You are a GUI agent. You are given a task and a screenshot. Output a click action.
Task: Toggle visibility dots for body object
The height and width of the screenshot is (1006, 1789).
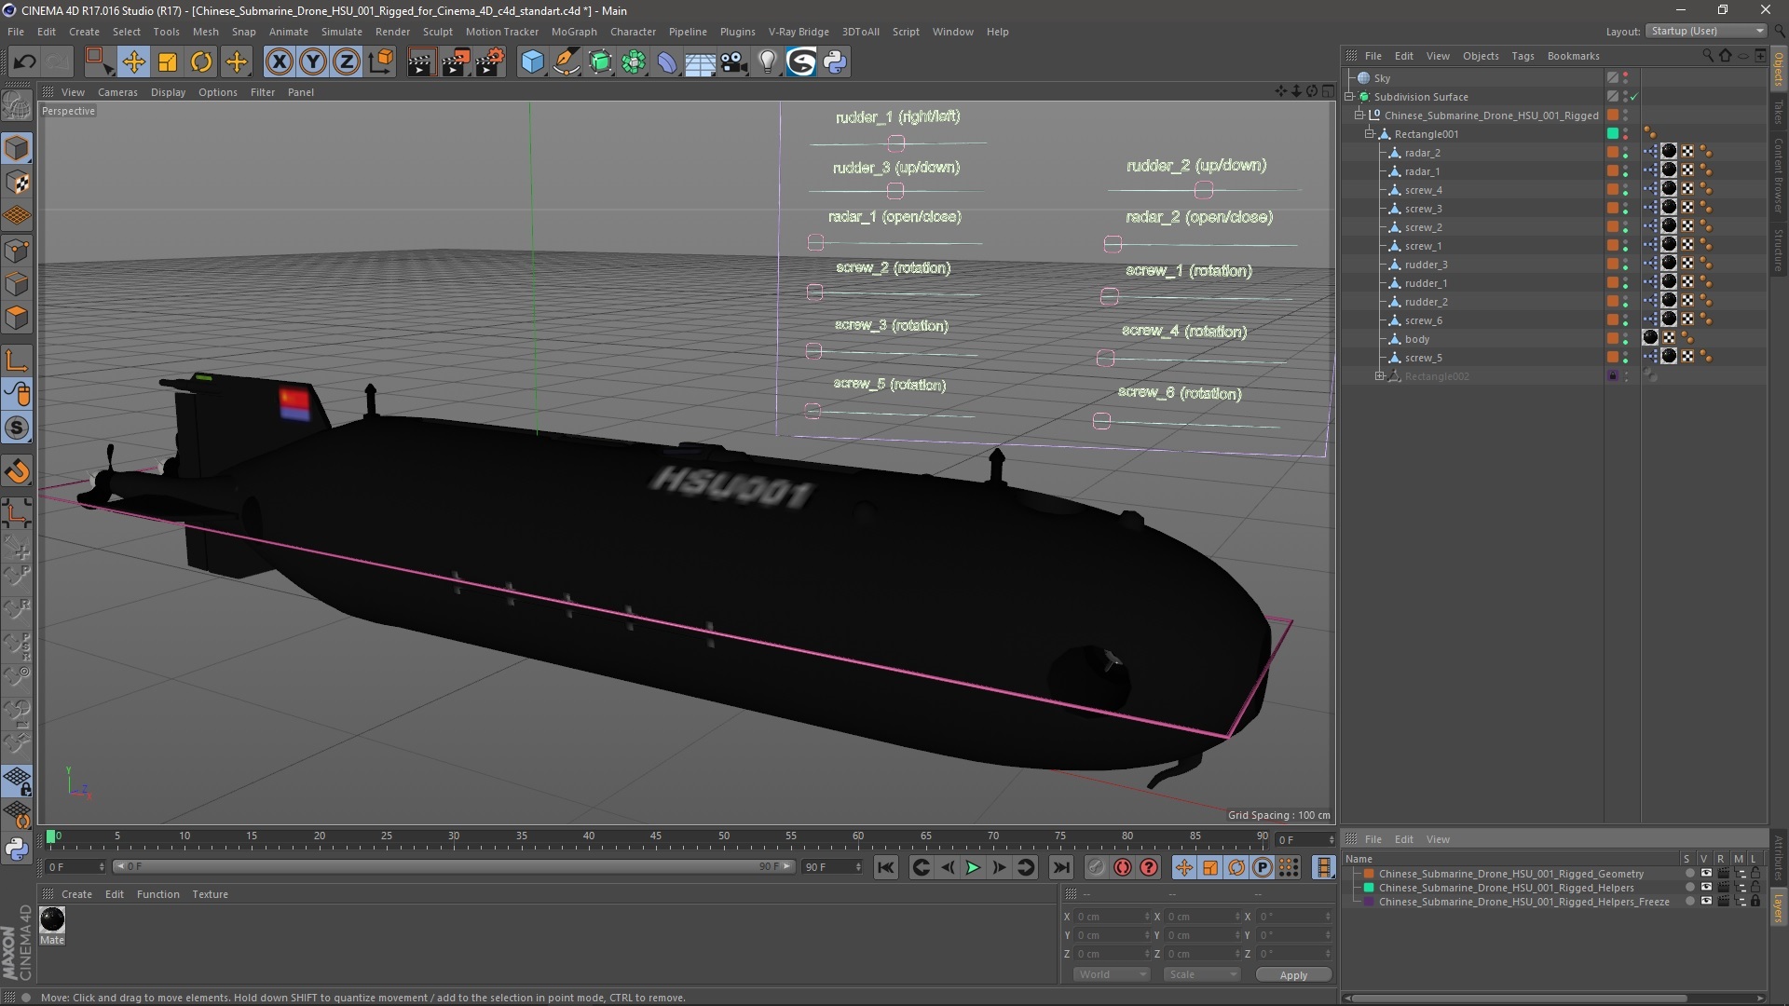1626,339
